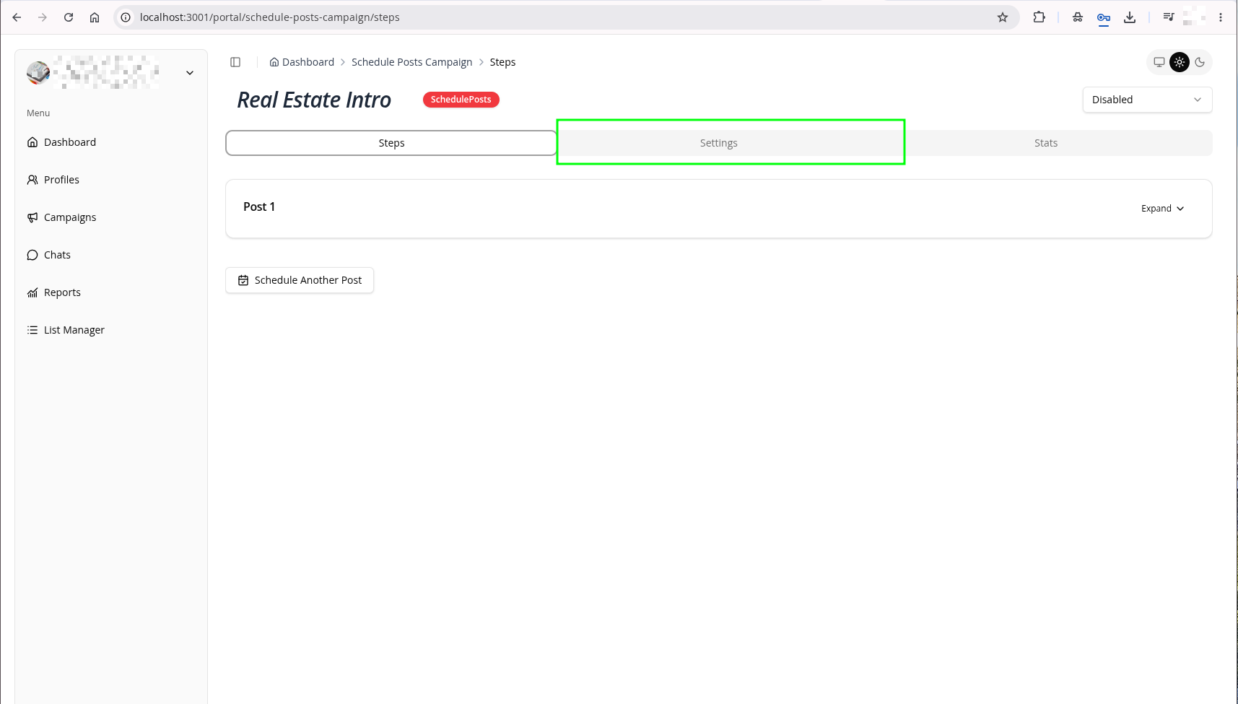This screenshot has height=704, width=1238.
Task: Click the Post 1 heading
Action: pyautogui.click(x=259, y=207)
